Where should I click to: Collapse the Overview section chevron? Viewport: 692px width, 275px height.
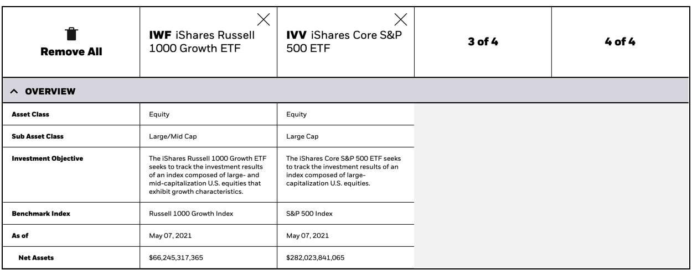14,91
